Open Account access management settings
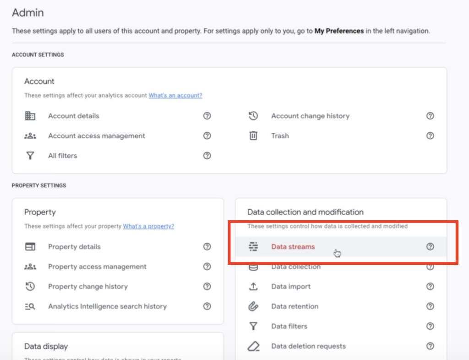 tap(97, 136)
